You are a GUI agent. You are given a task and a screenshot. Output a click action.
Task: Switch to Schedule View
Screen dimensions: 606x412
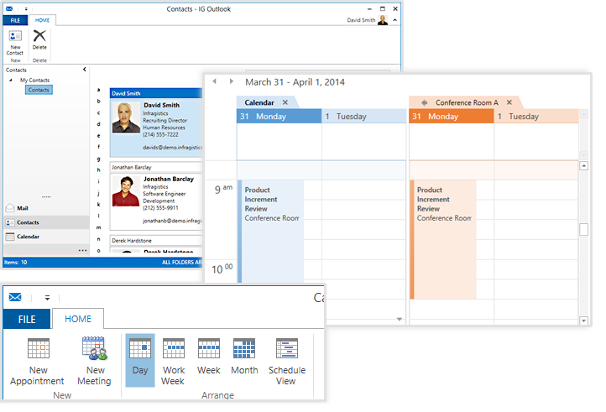pos(287,360)
